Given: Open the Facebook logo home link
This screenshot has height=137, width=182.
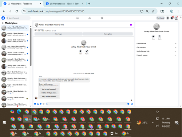Looking at the screenshot, I should click(x=3, y=18).
